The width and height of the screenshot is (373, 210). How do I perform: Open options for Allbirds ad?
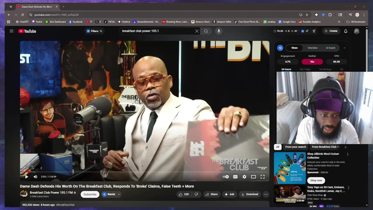[x=348, y=154]
